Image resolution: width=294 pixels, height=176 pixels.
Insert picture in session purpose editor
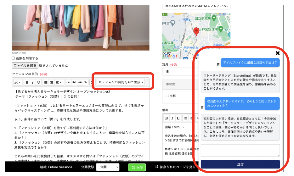tap(74, 82)
